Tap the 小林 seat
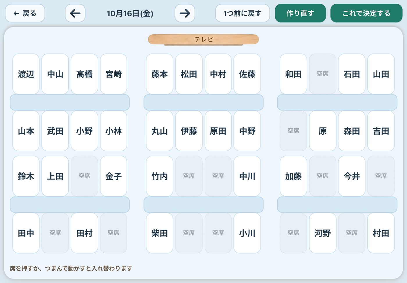 coord(113,131)
